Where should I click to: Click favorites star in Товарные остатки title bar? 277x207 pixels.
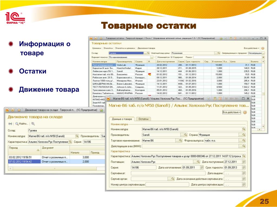pyautogui.click(x=101, y=38)
